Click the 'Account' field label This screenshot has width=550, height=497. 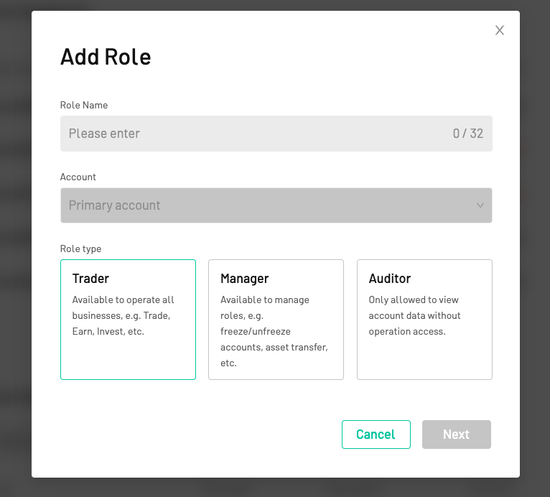tap(78, 177)
